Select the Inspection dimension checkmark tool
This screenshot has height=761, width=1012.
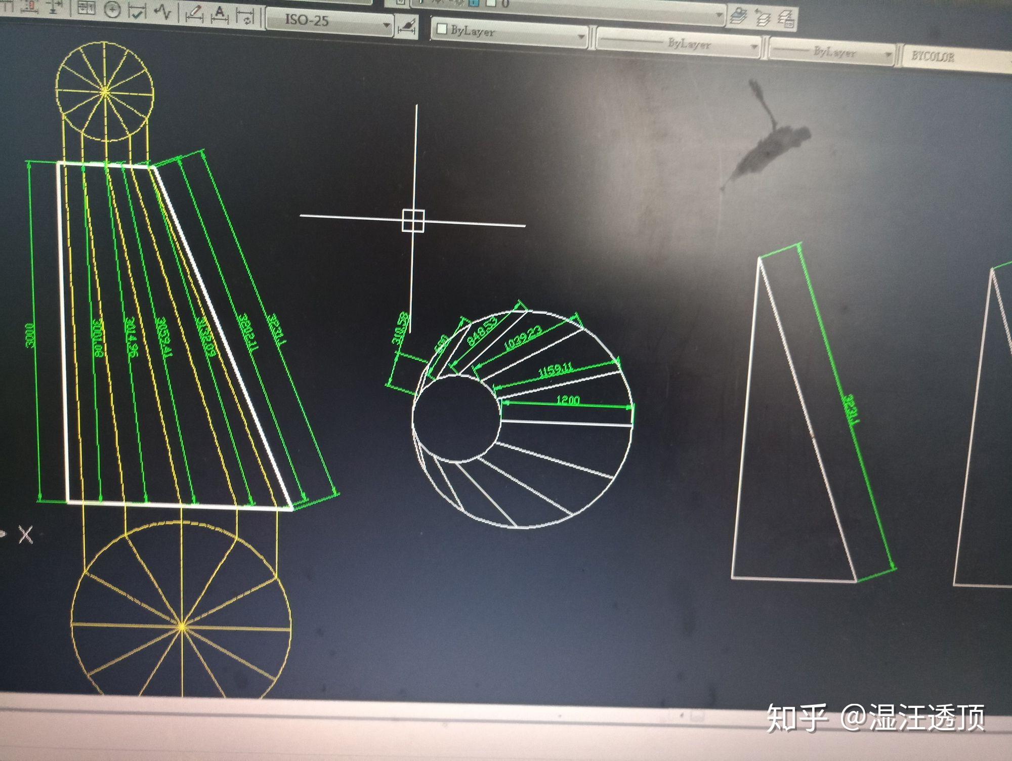(136, 11)
